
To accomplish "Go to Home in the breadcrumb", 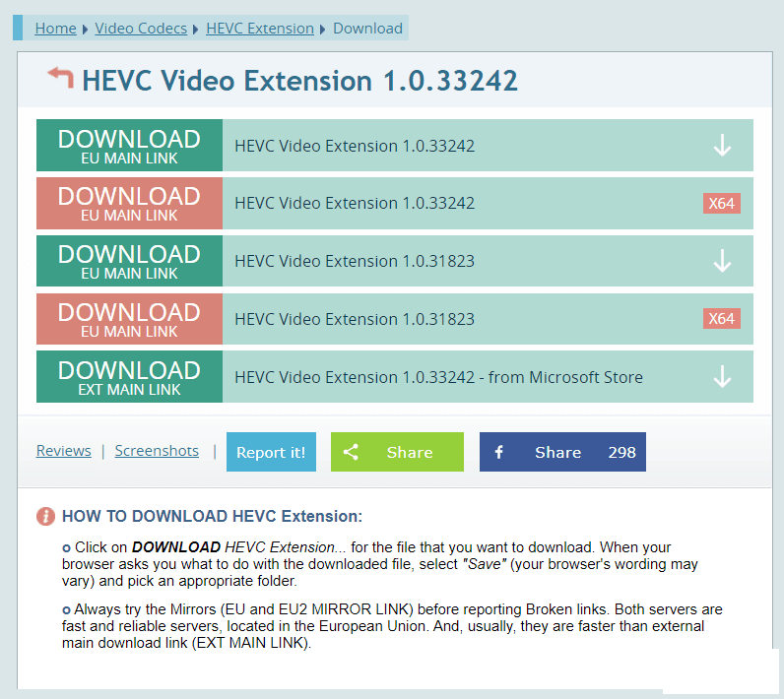I will (x=55, y=29).
